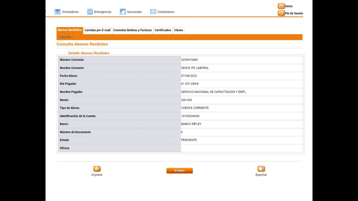Select the Abonos Recibidos tab
This screenshot has width=358, height=201.
click(70, 30)
